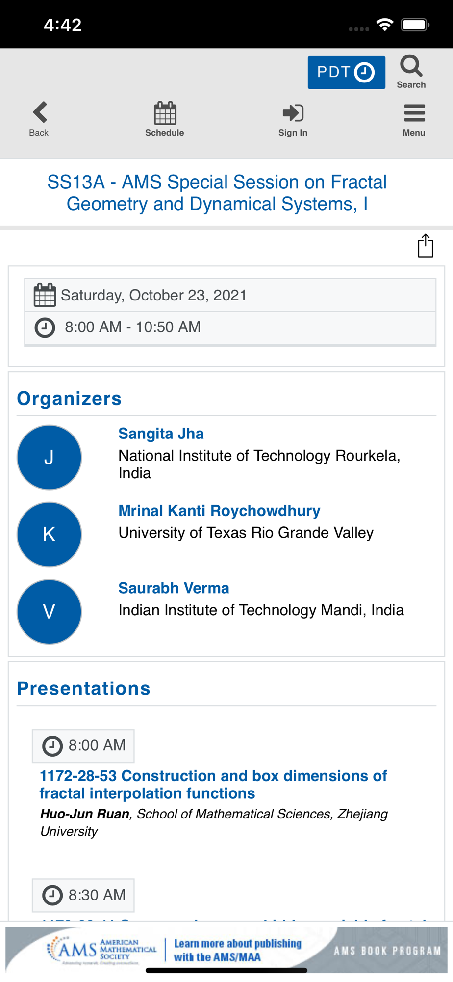Open the AMS Book Program banner
Viewport: 453px width, 982px height.
pos(226,950)
